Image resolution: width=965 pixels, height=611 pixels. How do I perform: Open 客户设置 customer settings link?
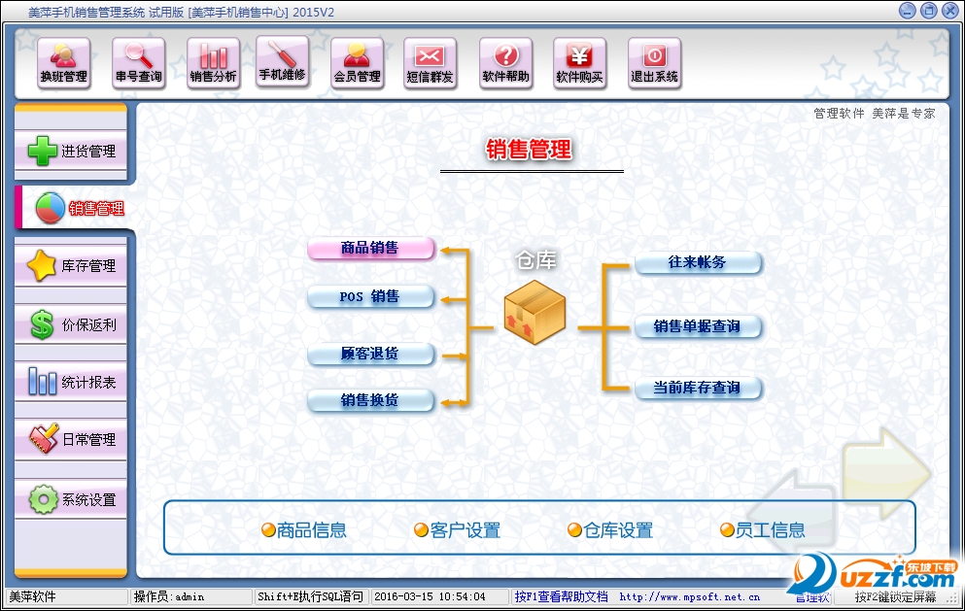pos(458,529)
